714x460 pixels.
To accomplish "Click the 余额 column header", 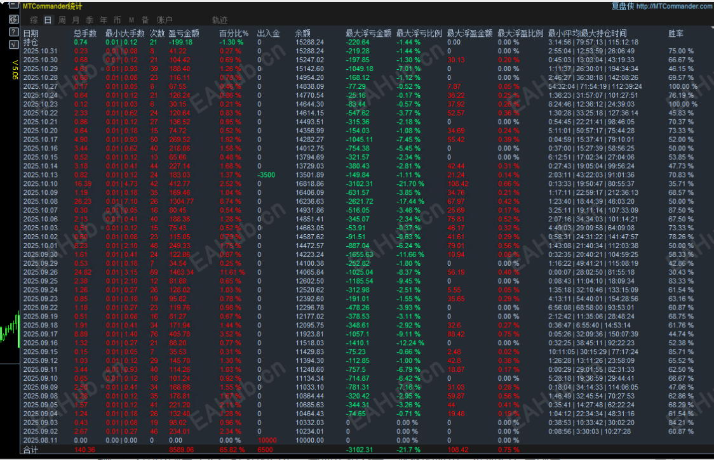I will point(303,33).
